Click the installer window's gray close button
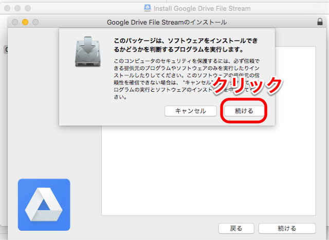Screen dimensions: 329x240 point(14,22)
